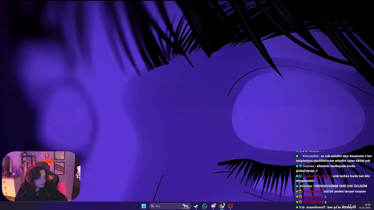Screen dimensions: 374x210
Task: Open Google Chrome from the taskbar
Action: [222, 206]
